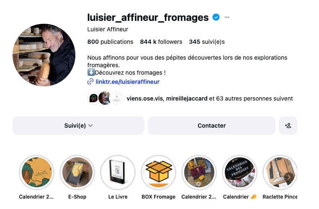Click the Contacter button

211,126
